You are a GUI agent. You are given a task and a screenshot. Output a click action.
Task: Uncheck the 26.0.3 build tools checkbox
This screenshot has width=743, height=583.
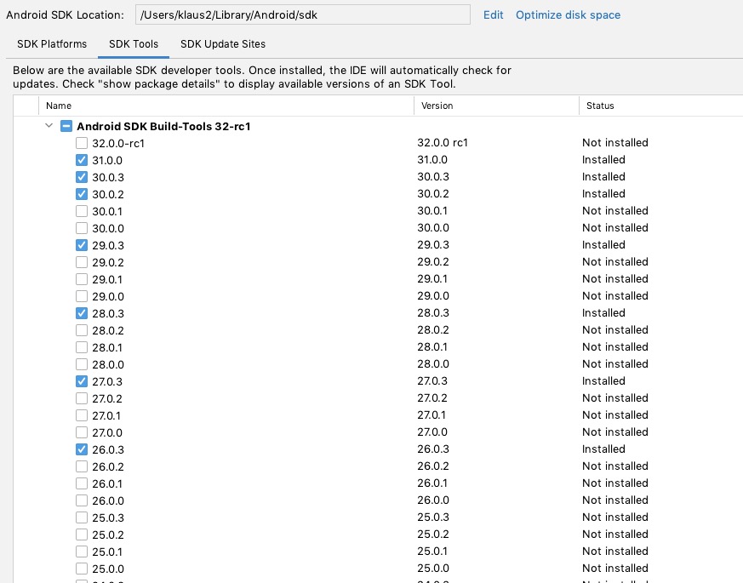click(82, 449)
